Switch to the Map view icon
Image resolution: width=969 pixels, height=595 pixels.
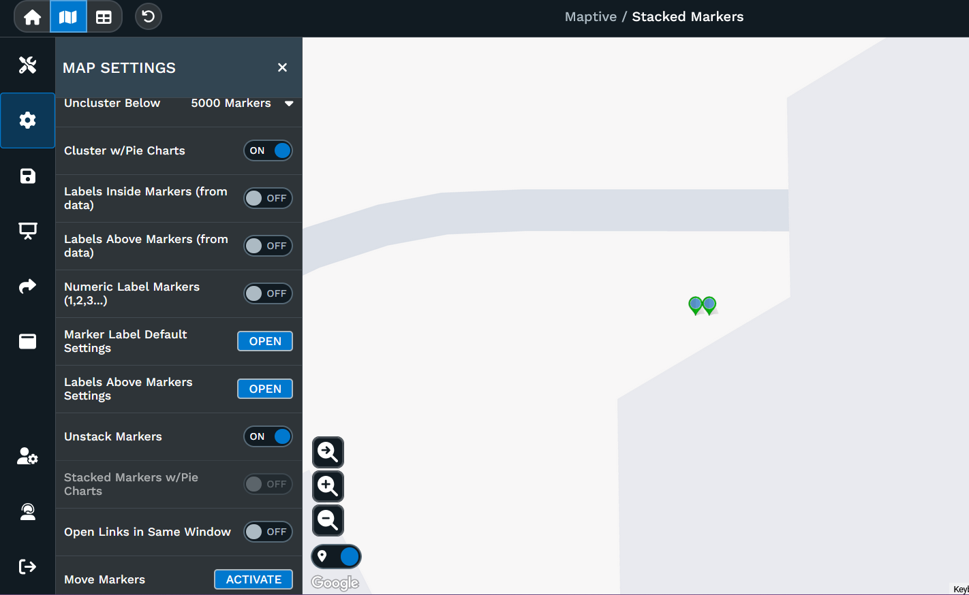coord(68,17)
